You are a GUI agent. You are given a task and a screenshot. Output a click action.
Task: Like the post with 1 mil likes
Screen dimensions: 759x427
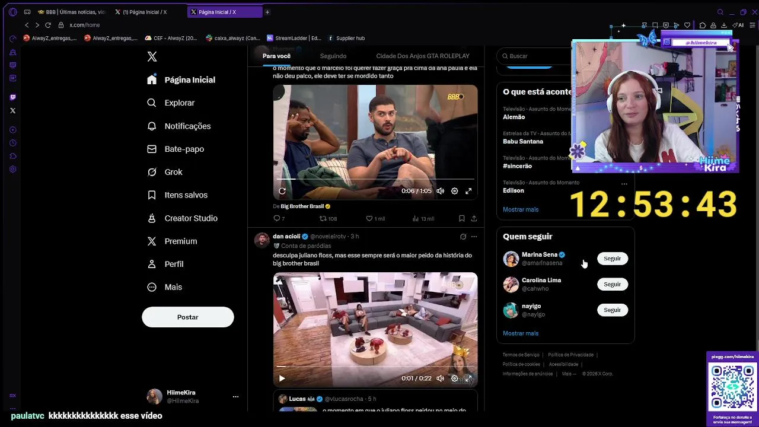click(375, 218)
